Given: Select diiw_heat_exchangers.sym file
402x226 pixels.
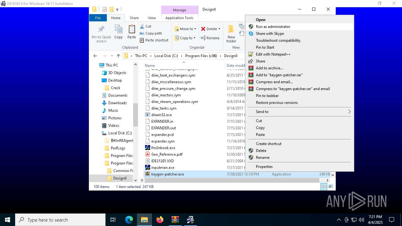Looking at the screenshot, I should 173,75.
